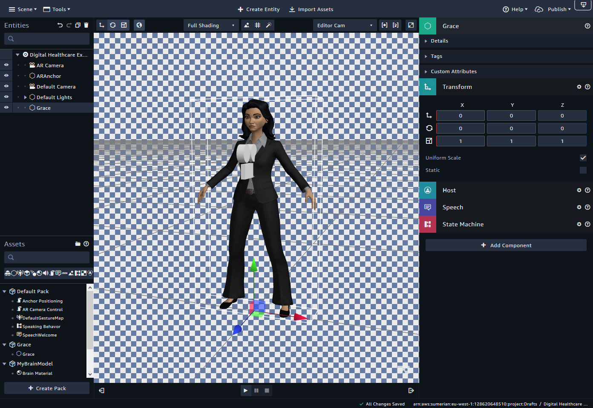Select the Scale tool in canvas toolbar
Image resolution: width=593 pixels, height=408 pixels.
[124, 25]
